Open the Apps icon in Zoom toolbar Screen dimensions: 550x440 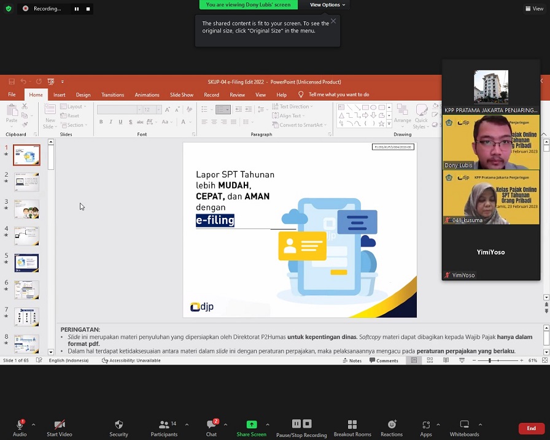426,425
